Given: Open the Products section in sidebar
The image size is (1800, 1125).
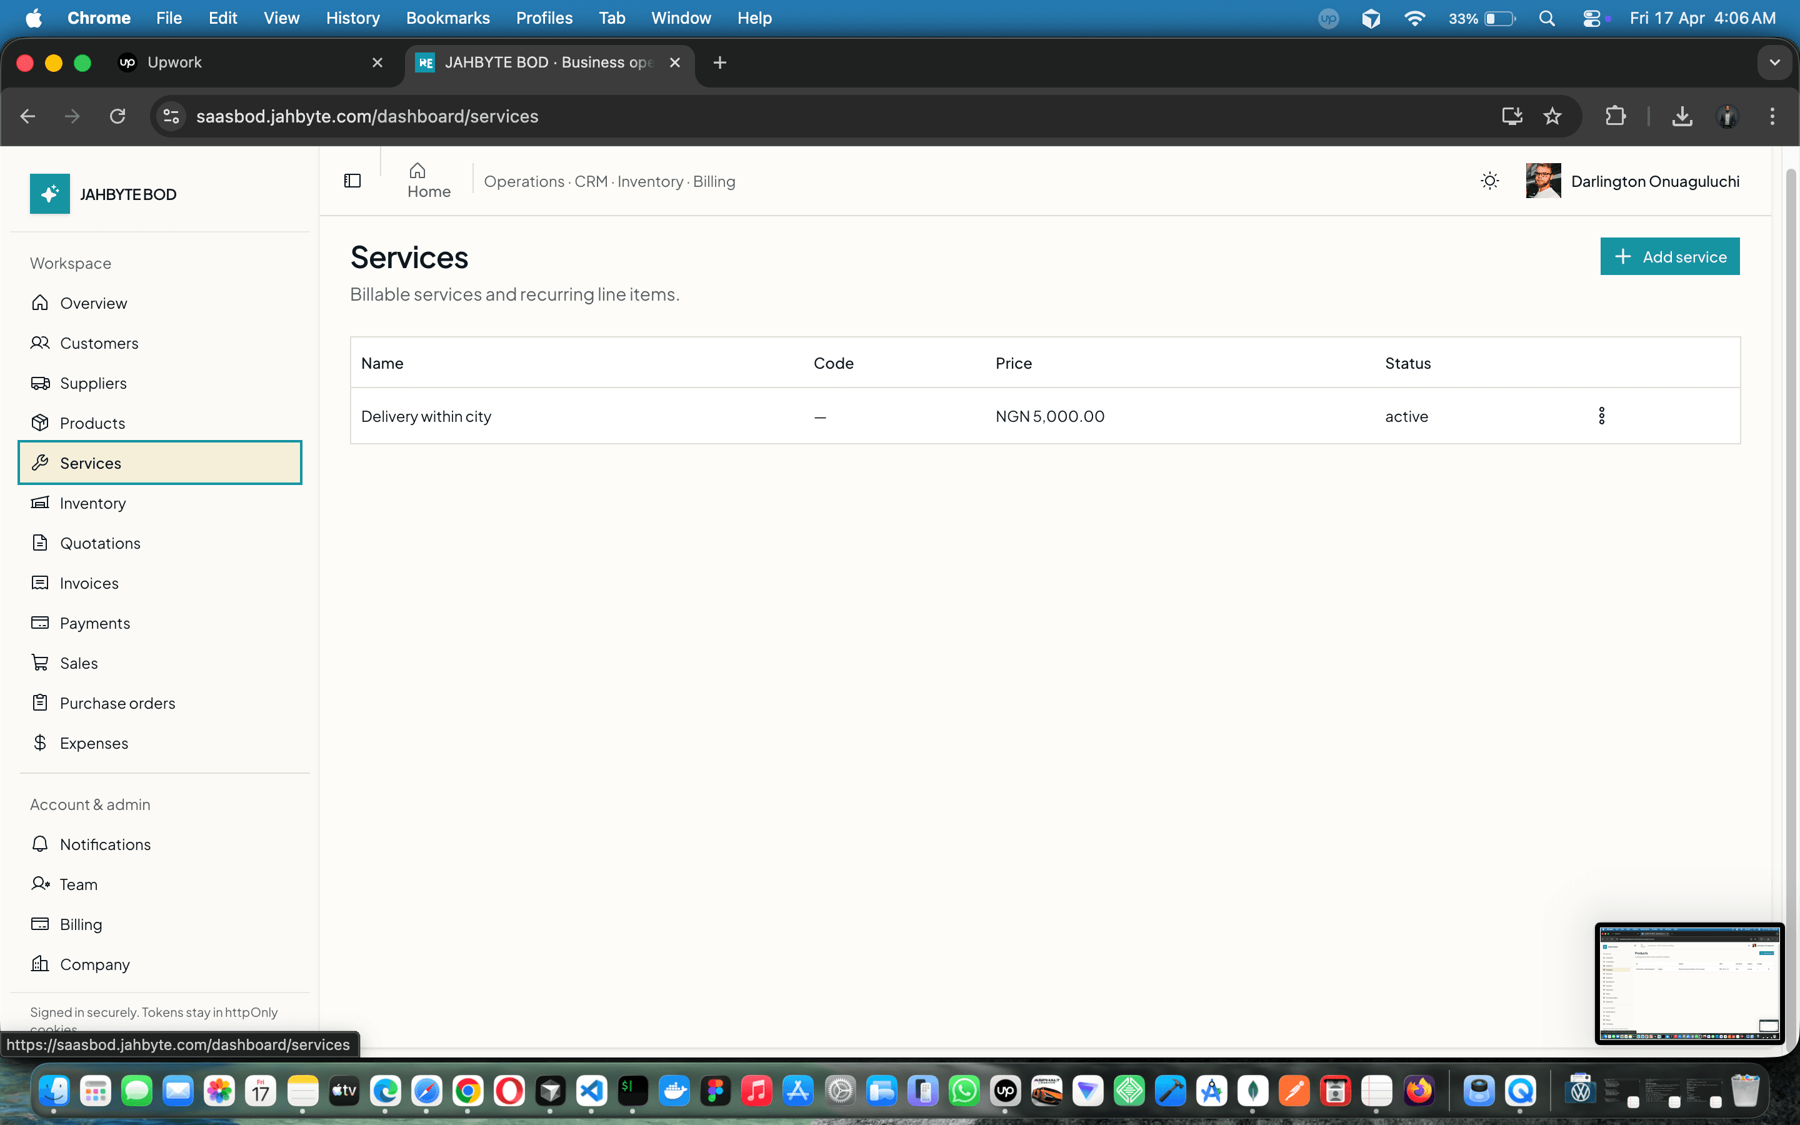Looking at the screenshot, I should [92, 422].
